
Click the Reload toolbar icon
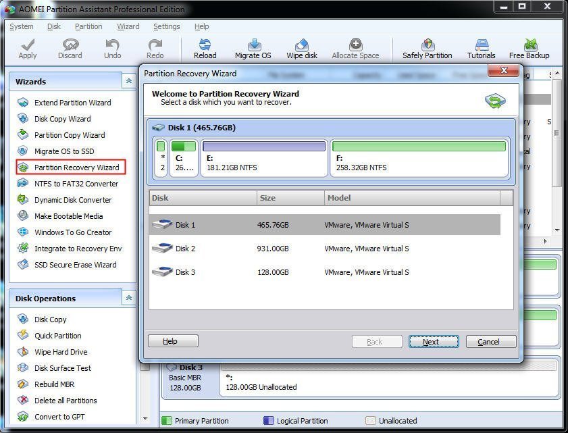(x=205, y=49)
